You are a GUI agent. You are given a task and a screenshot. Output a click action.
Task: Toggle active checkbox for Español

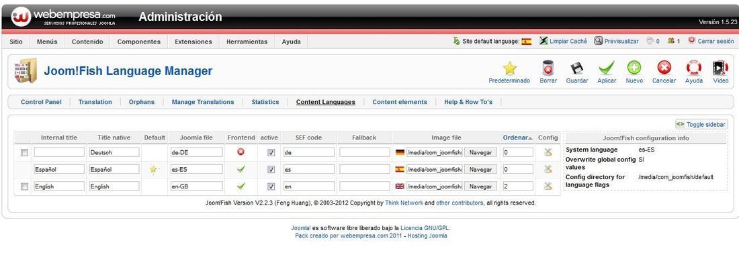[x=271, y=170]
